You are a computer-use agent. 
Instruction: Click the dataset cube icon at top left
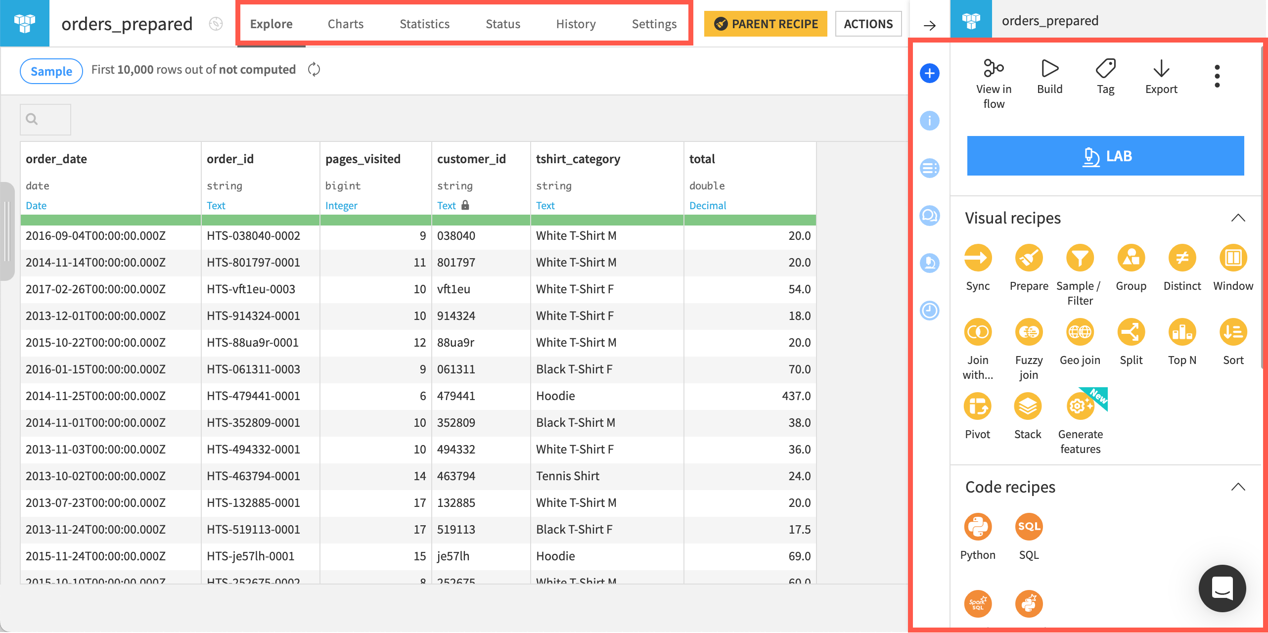25,23
